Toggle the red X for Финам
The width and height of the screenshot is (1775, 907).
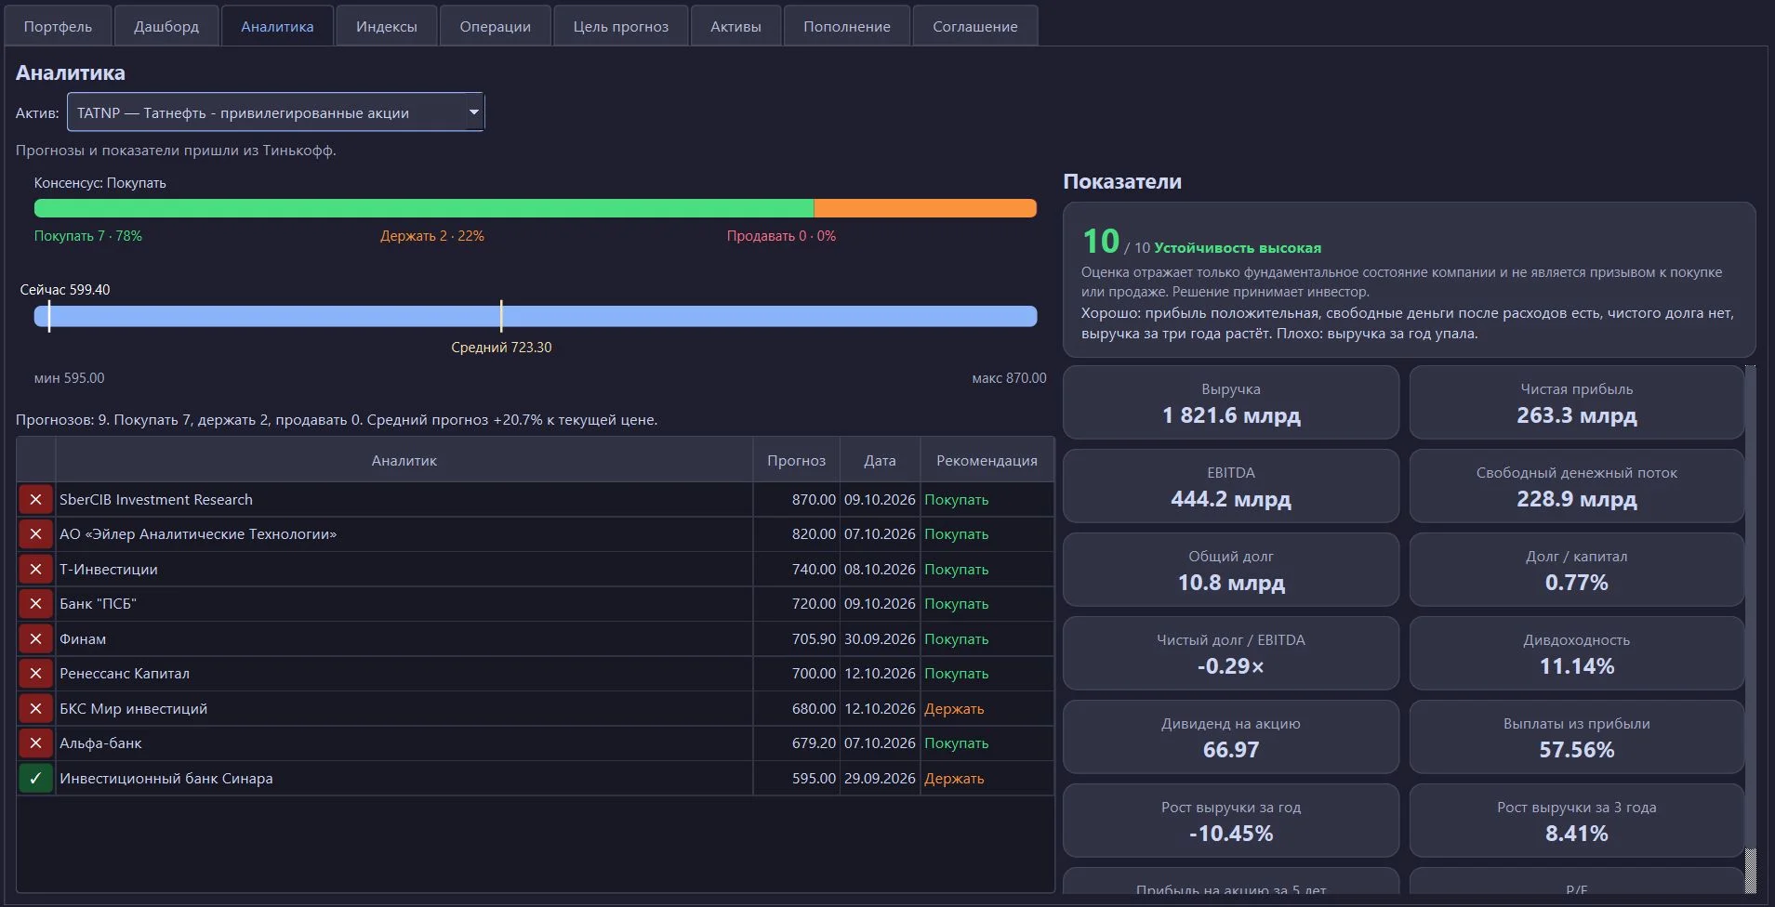coord(35,639)
